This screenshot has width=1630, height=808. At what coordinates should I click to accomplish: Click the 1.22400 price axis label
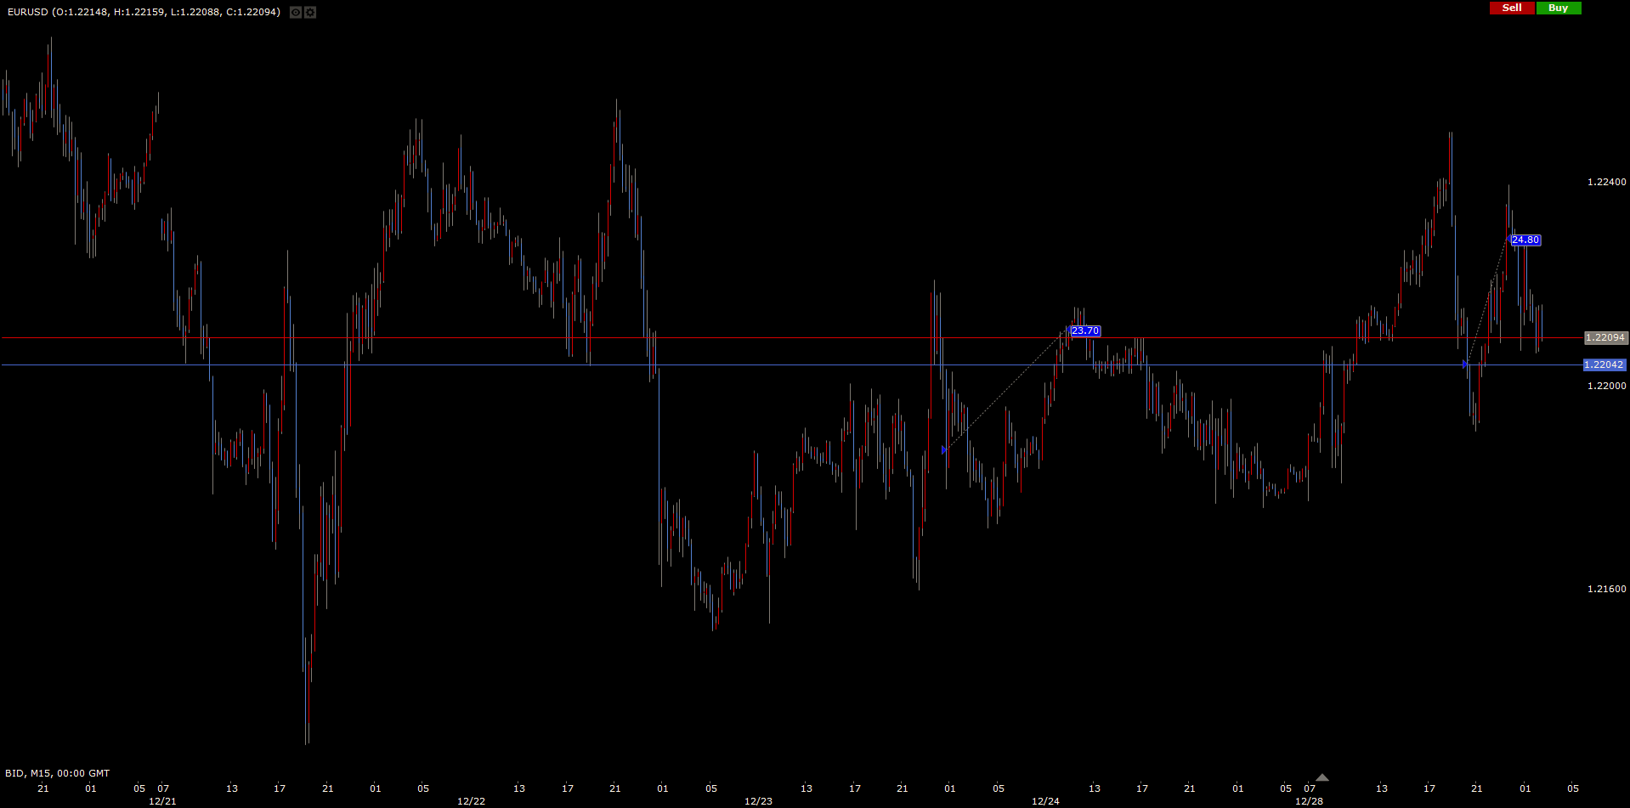1606,182
